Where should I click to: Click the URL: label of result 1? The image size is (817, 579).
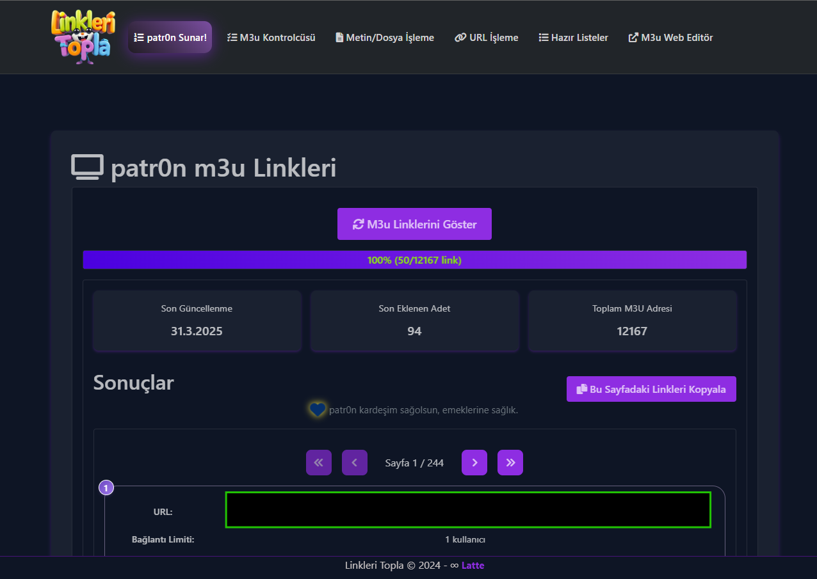163,512
